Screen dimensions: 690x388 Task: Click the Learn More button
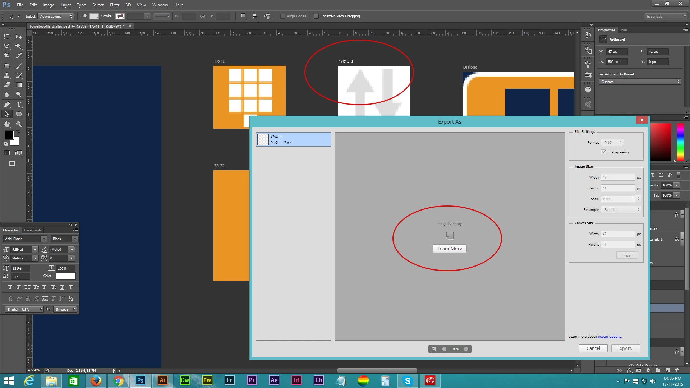click(450, 249)
